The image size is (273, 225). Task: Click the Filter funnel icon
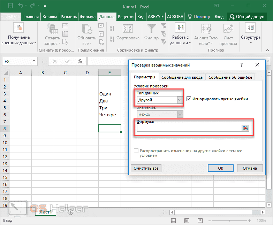click(x=151, y=29)
